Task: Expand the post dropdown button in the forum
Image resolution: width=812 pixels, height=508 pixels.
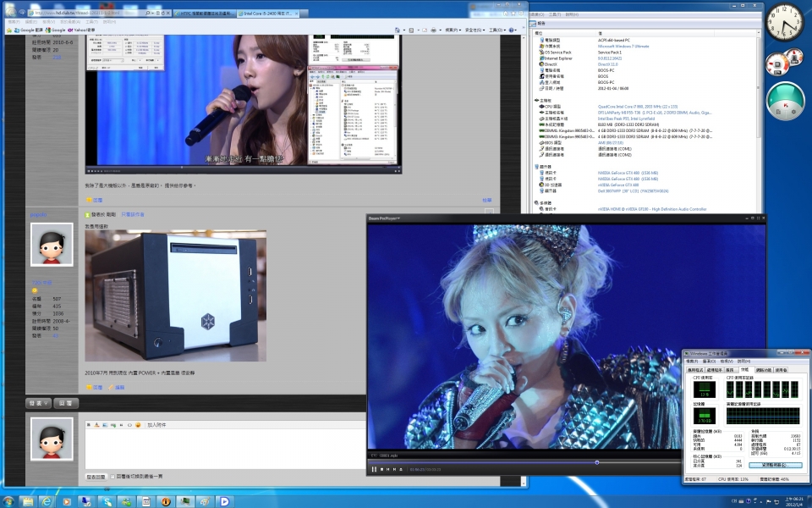Action: point(40,403)
